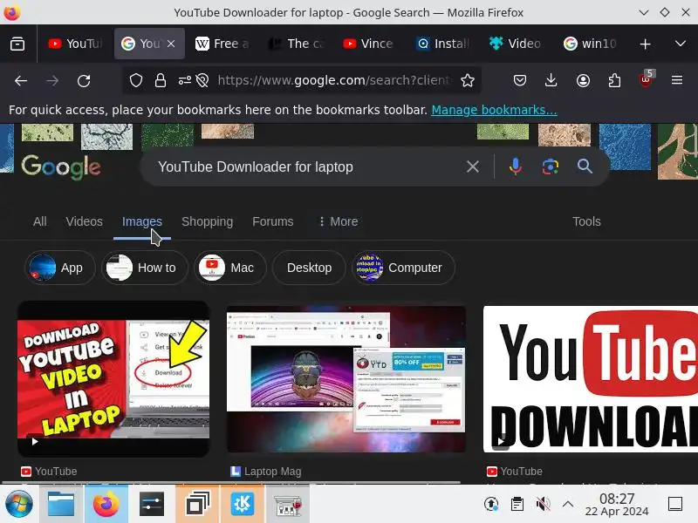Screen dimensions: 698x523
Task: Open the file manager from the taskbar
Action: coord(61,505)
